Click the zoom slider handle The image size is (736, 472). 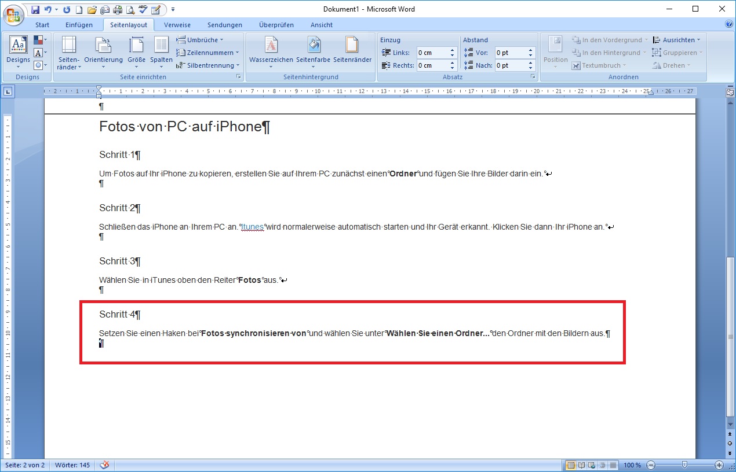click(684, 465)
